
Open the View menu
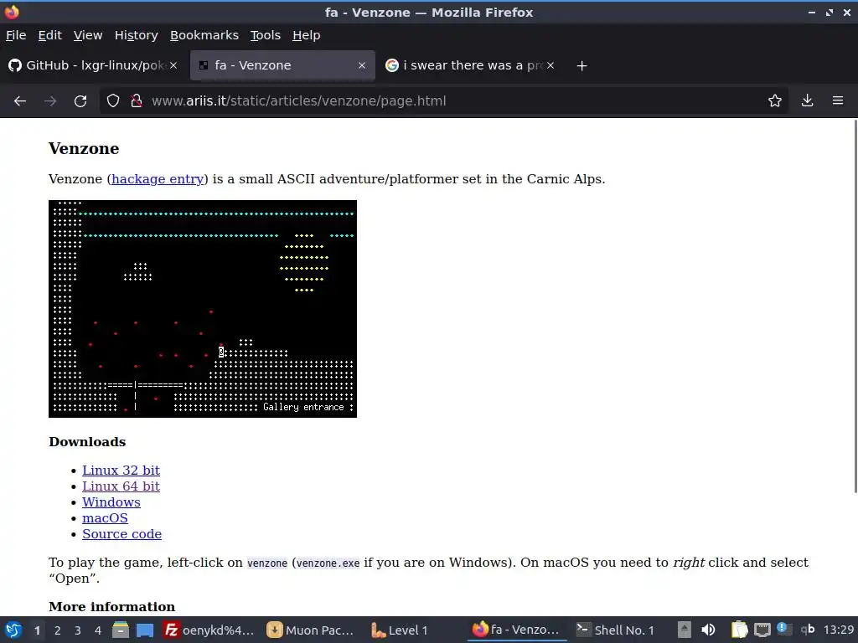click(x=88, y=35)
